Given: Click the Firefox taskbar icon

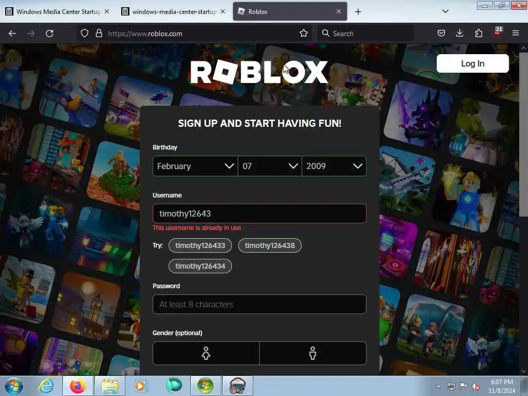Looking at the screenshot, I should [x=78, y=386].
